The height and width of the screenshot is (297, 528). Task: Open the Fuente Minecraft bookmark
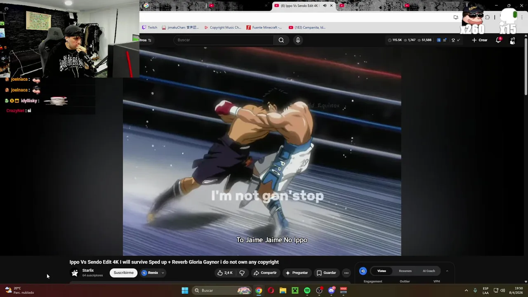(x=264, y=28)
